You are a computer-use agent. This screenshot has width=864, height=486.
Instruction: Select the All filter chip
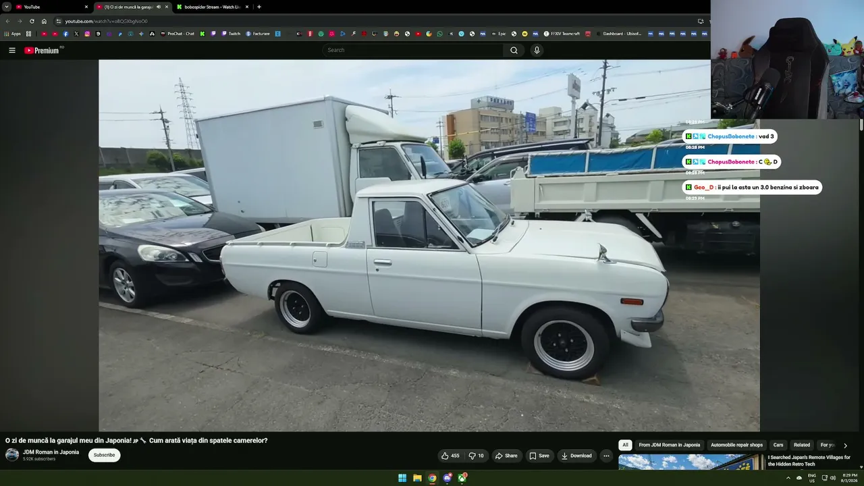point(625,445)
